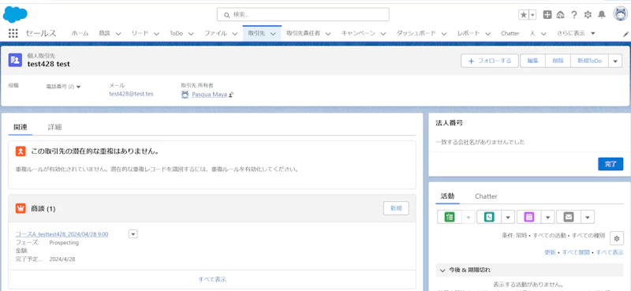The image size is (631, 291).
Task: Click the person account icon beside test428 test
Action: [x=15, y=60]
